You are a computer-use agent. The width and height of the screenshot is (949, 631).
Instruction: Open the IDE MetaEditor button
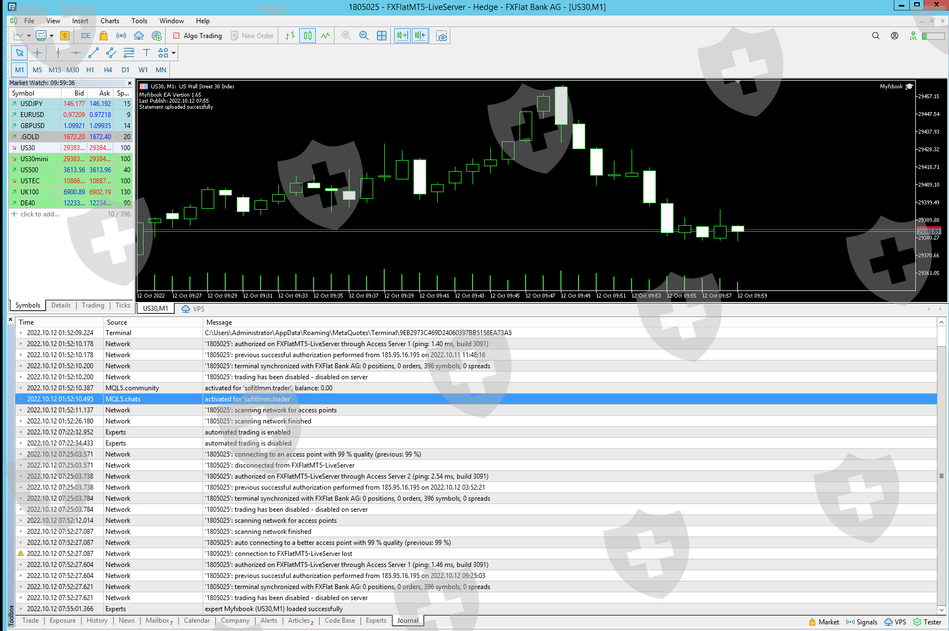pyautogui.click(x=86, y=36)
